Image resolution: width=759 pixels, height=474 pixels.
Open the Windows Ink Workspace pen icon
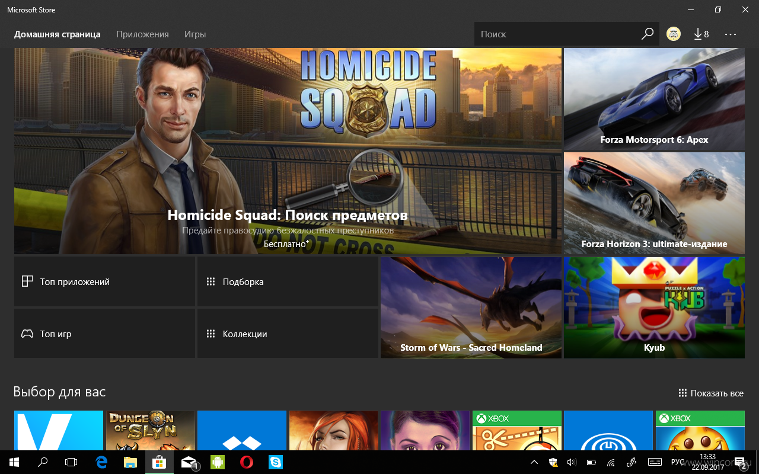pyautogui.click(x=632, y=462)
